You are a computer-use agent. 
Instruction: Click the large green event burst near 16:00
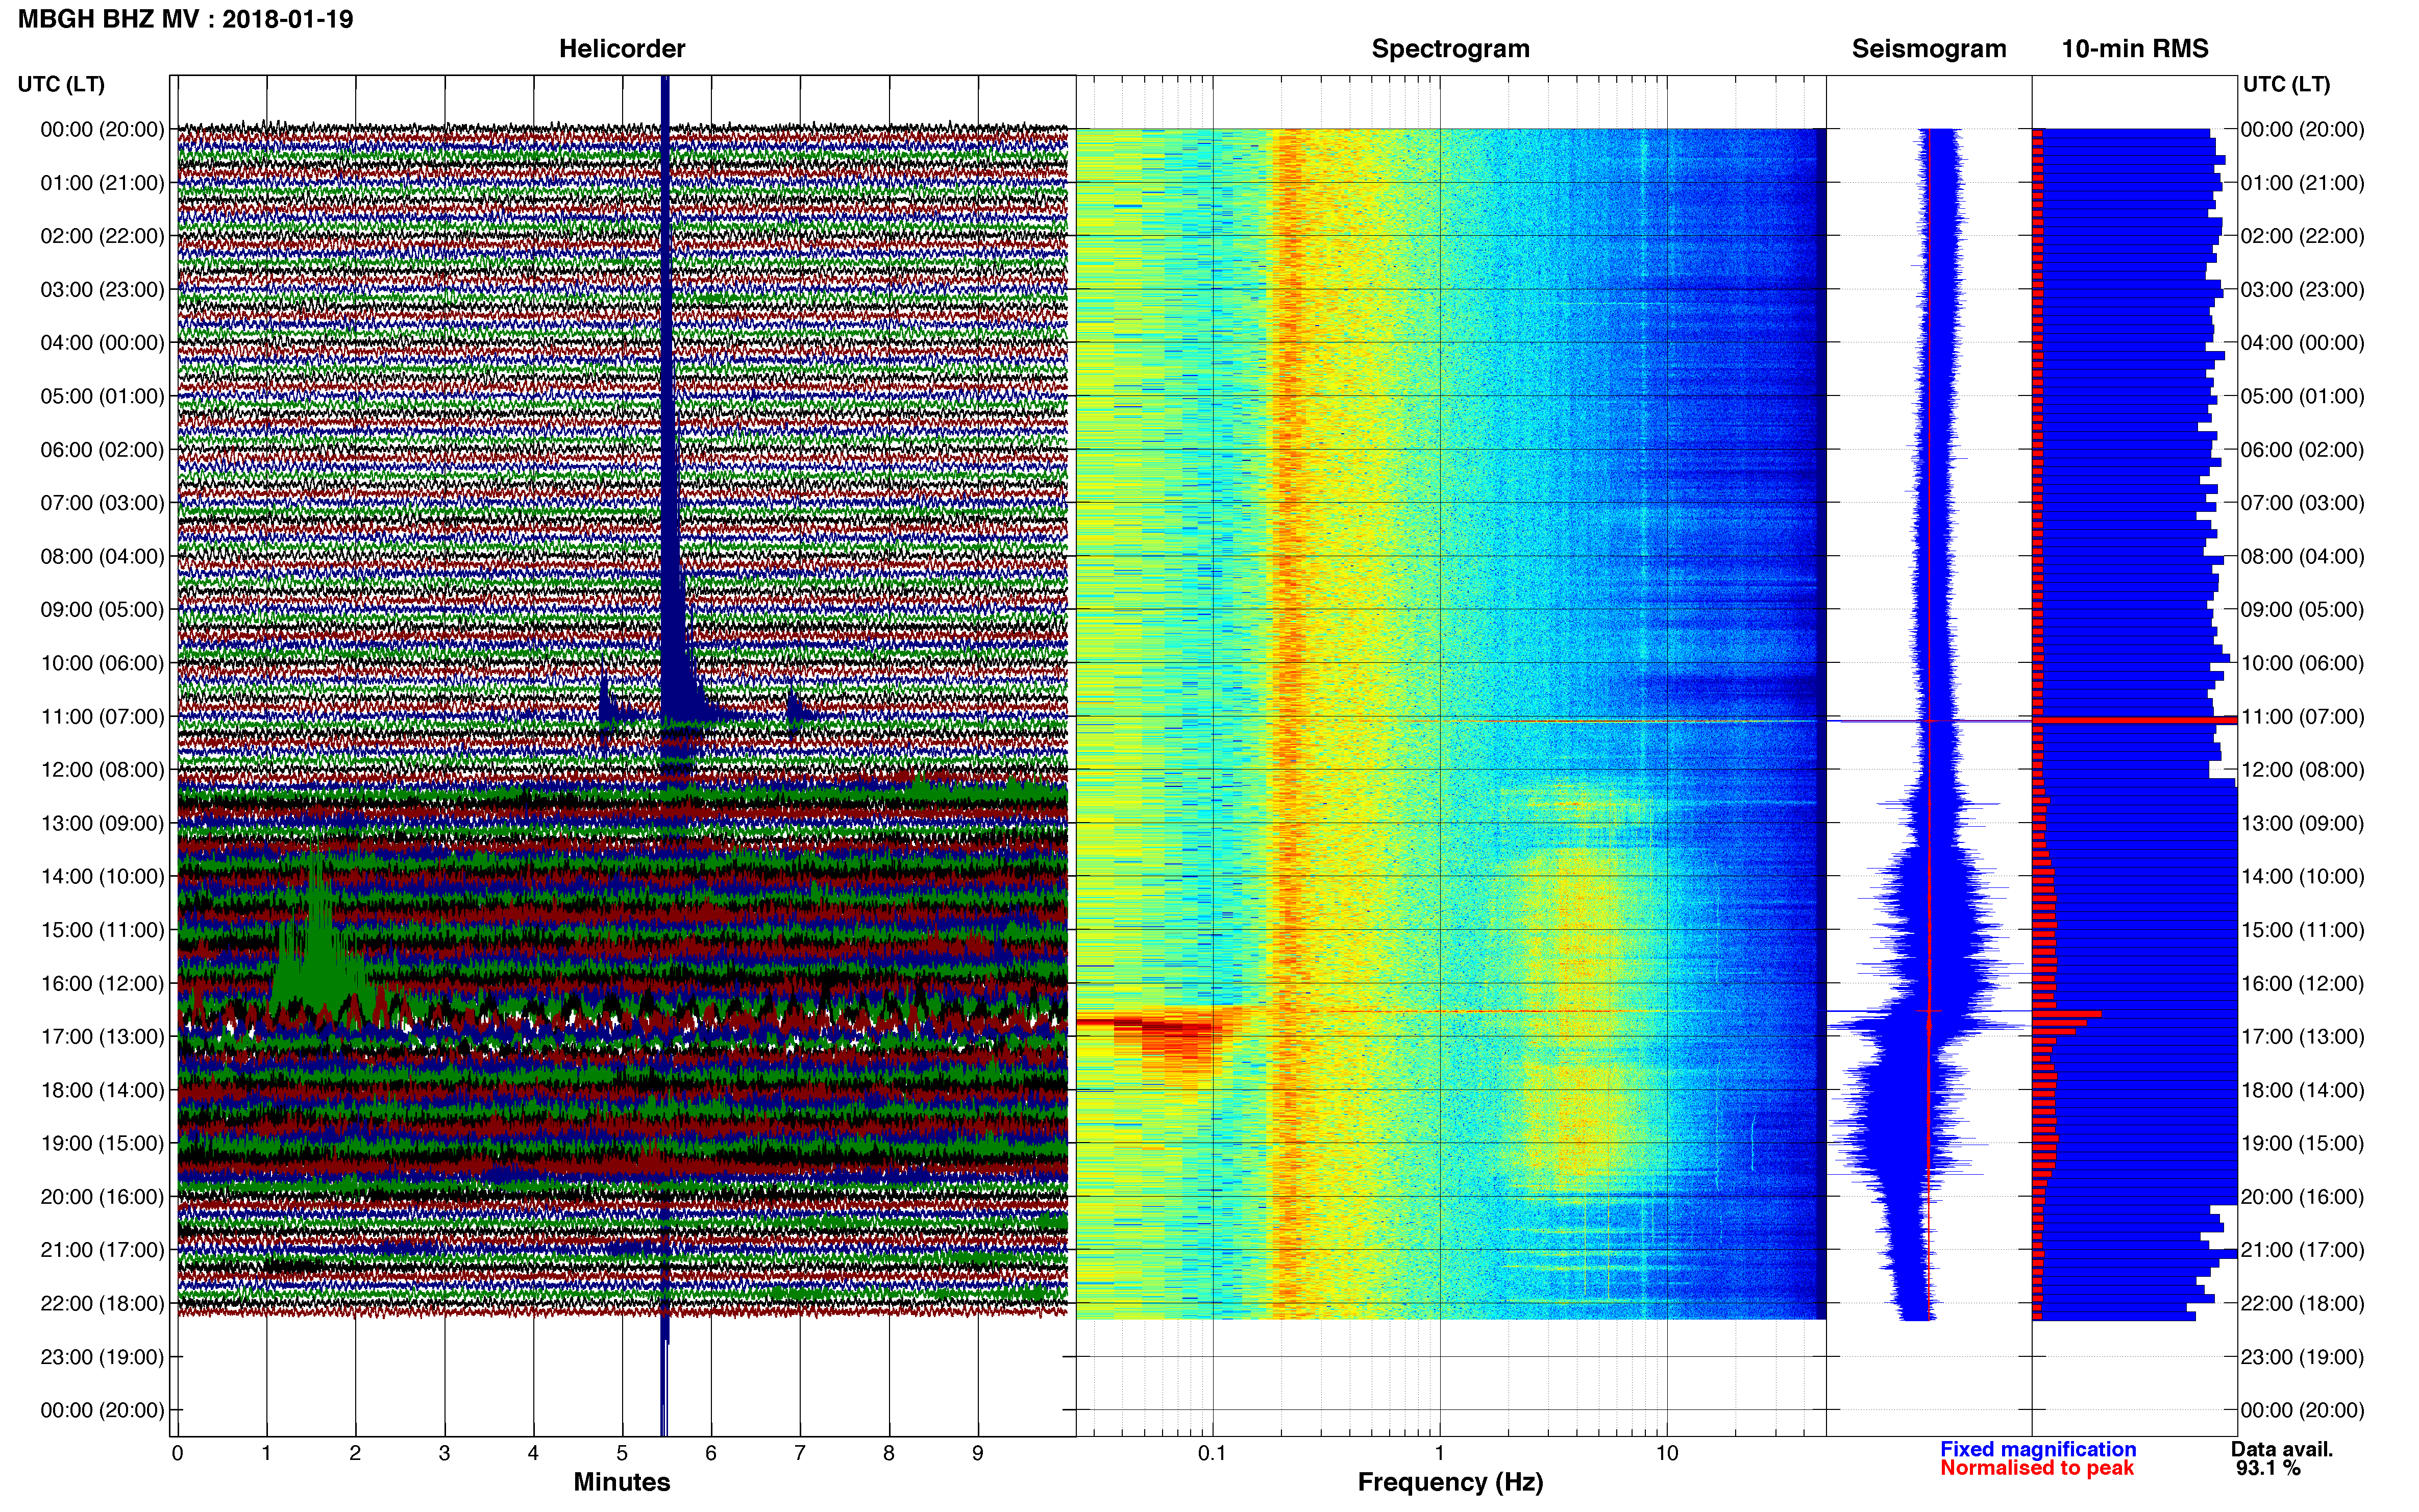click(320, 940)
